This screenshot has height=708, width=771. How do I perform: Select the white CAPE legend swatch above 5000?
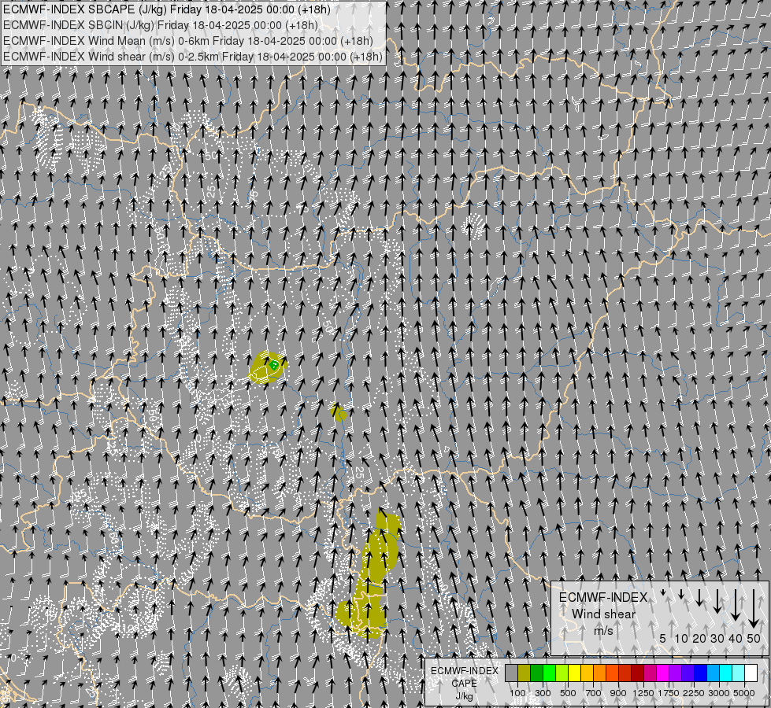[751, 673]
